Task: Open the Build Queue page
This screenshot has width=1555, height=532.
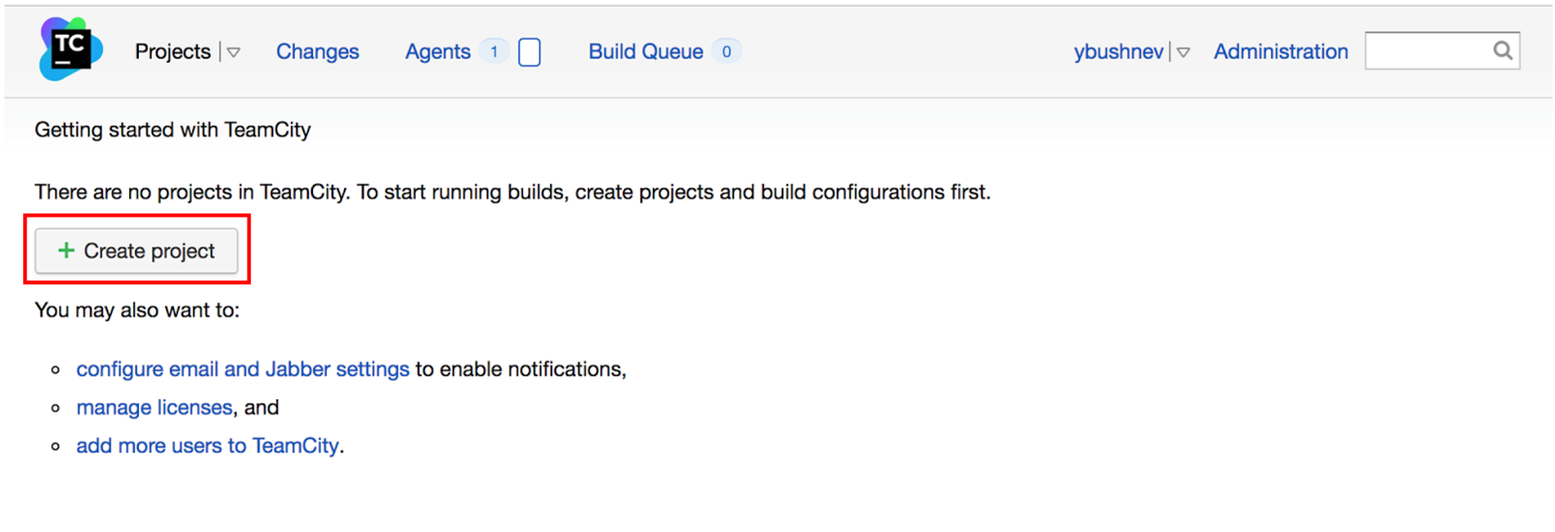Action: click(646, 51)
